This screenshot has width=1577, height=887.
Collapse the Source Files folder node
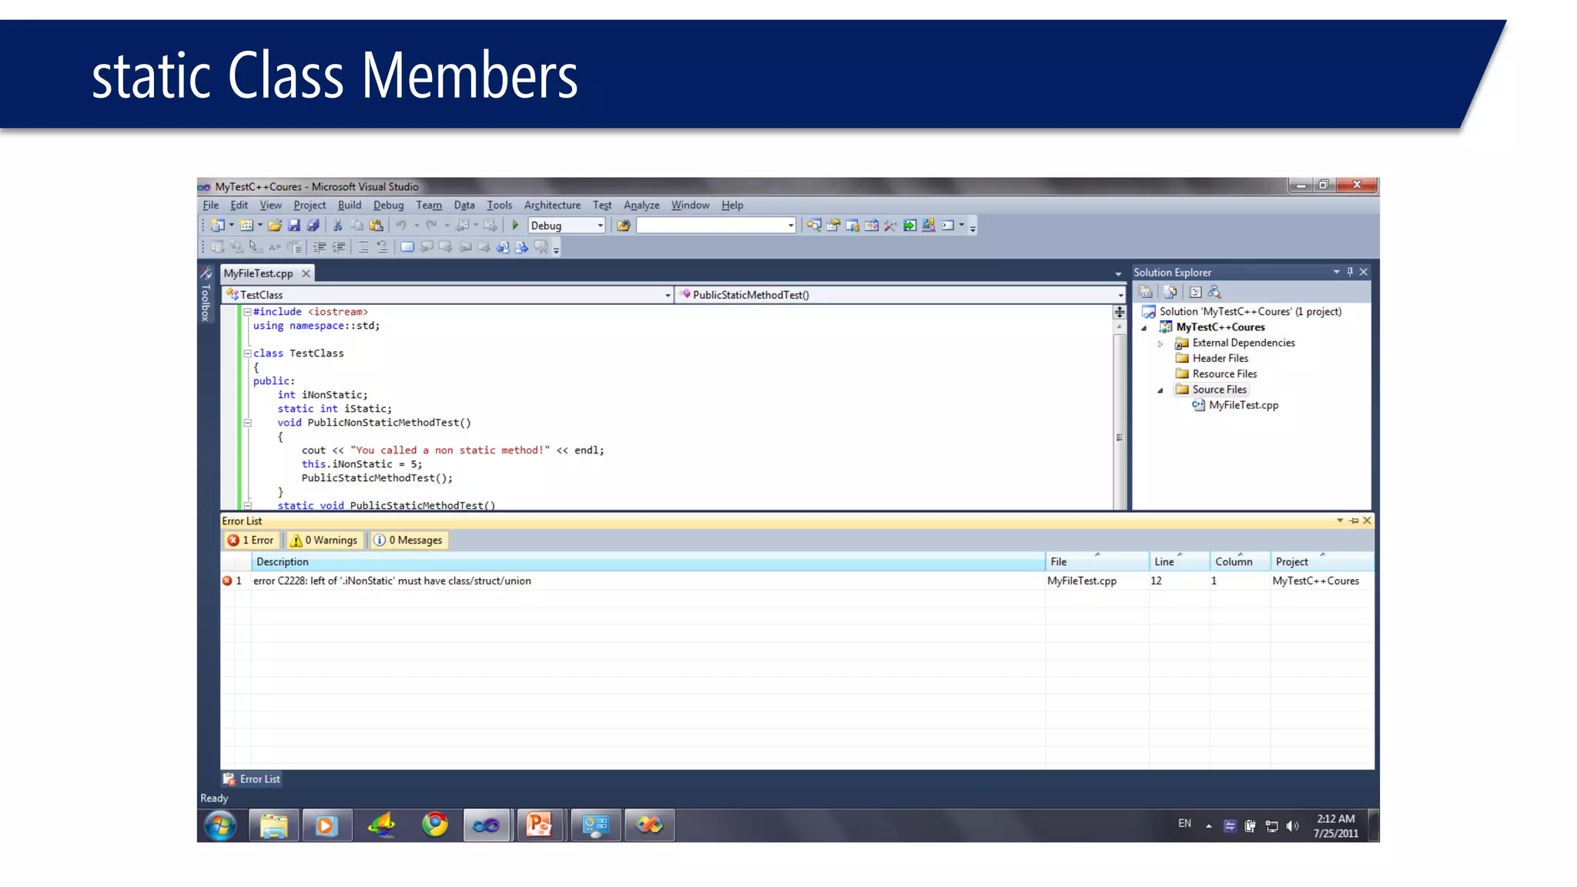click(1160, 390)
